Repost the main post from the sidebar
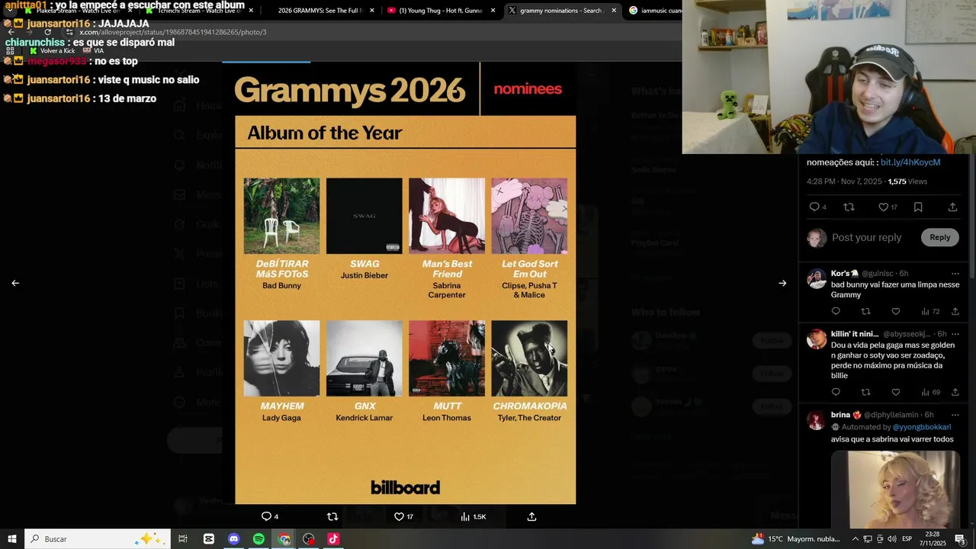 [849, 207]
